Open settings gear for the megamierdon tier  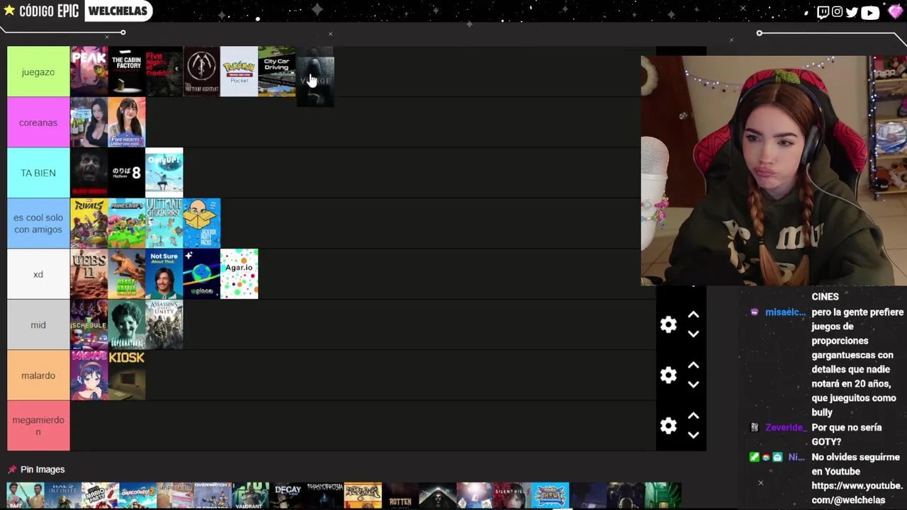tap(668, 426)
